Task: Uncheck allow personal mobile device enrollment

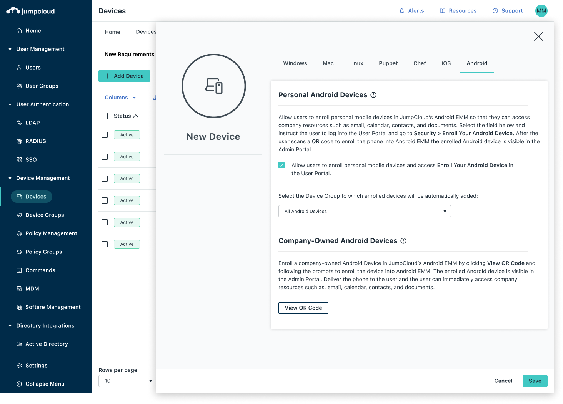Action: pyautogui.click(x=281, y=165)
